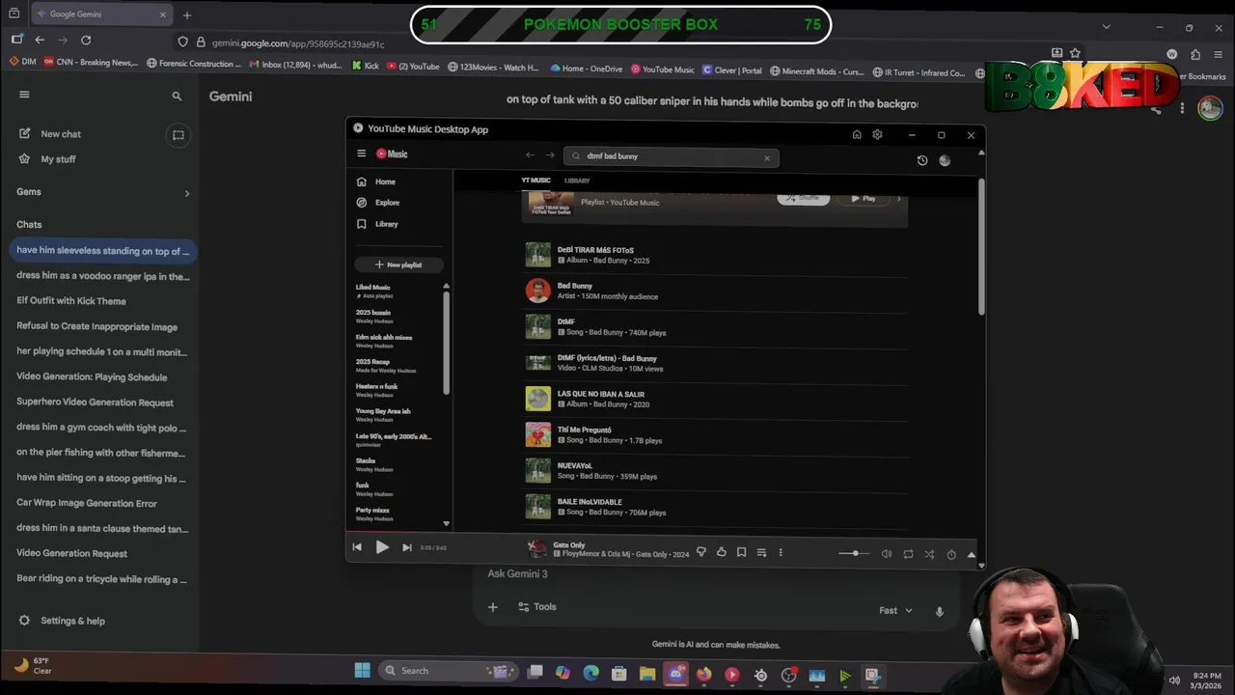1235x695 pixels.
Task: Toggle YouTube Music hamburger guide menu
Action: (x=362, y=153)
